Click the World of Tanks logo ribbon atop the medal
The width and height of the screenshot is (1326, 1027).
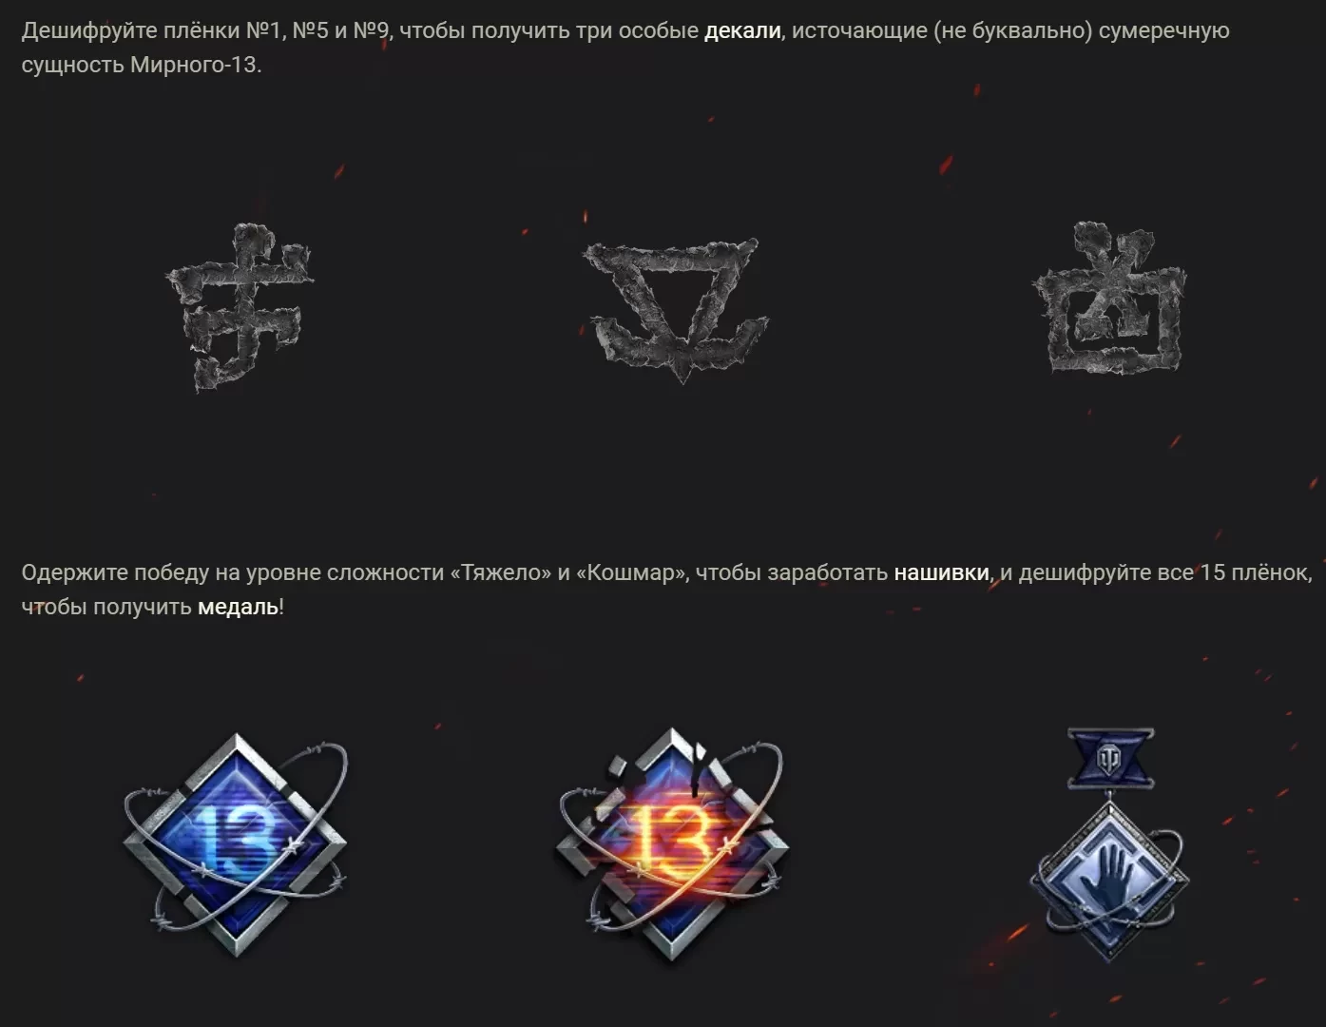pyautogui.click(x=1110, y=758)
